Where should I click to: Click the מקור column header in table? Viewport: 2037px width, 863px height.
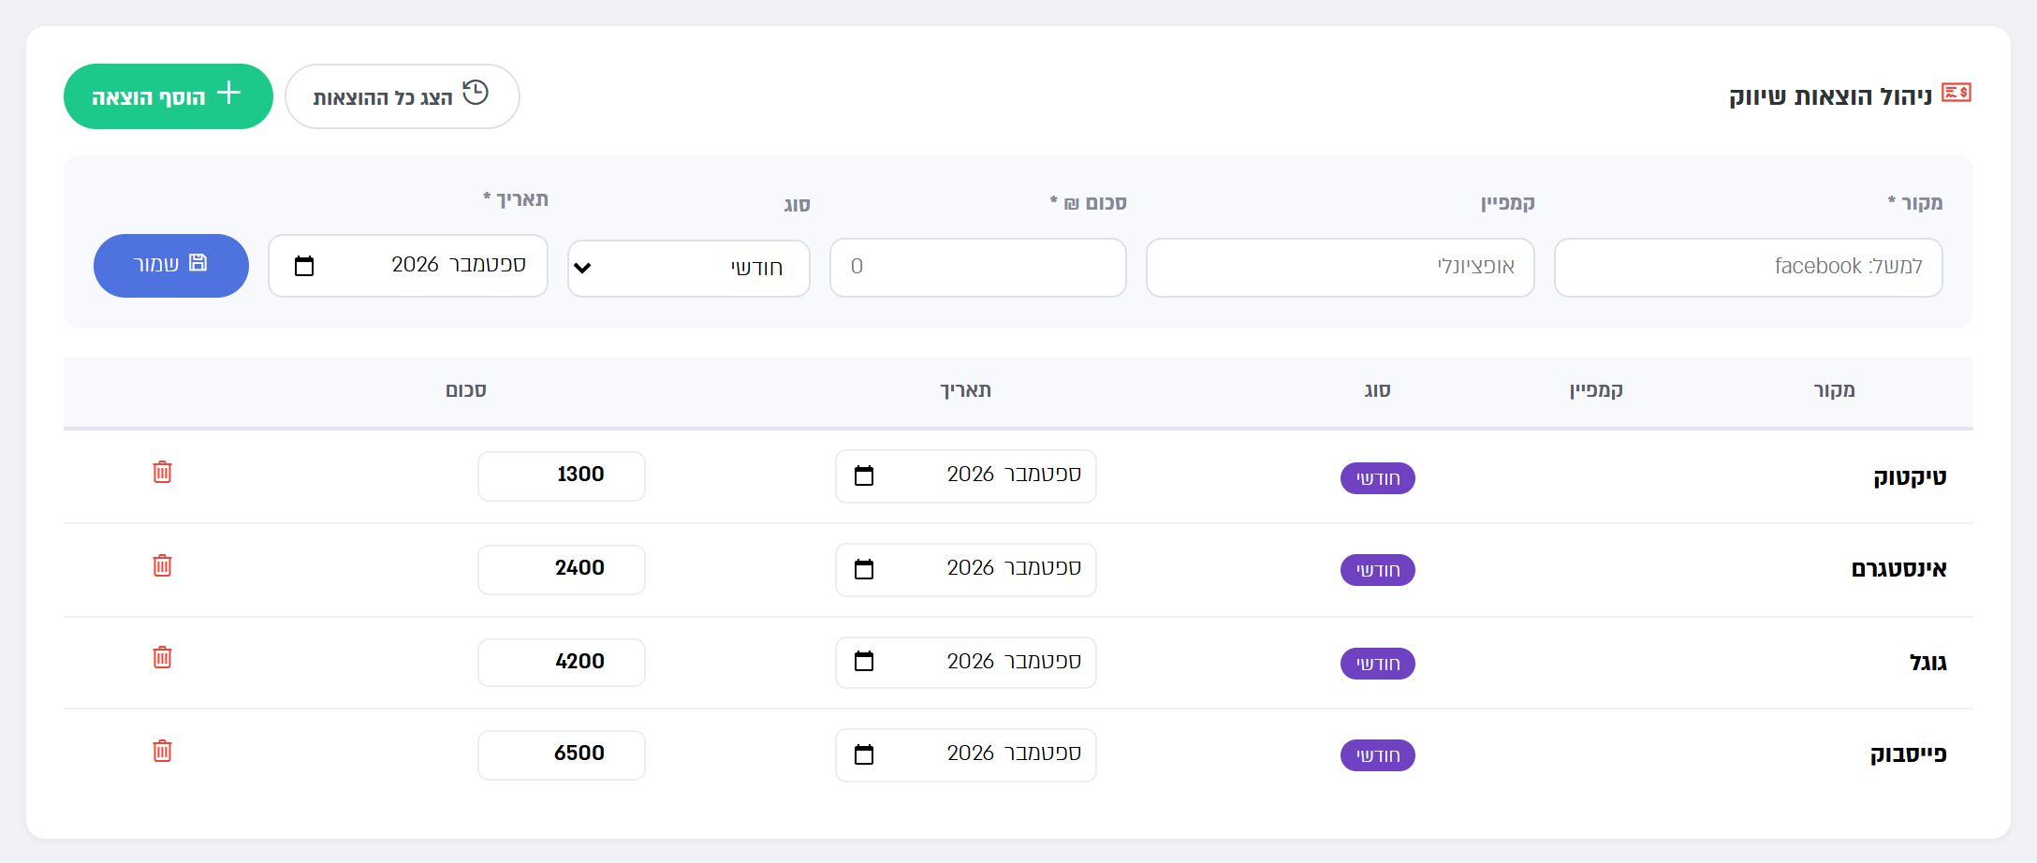[x=1835, y=390]
